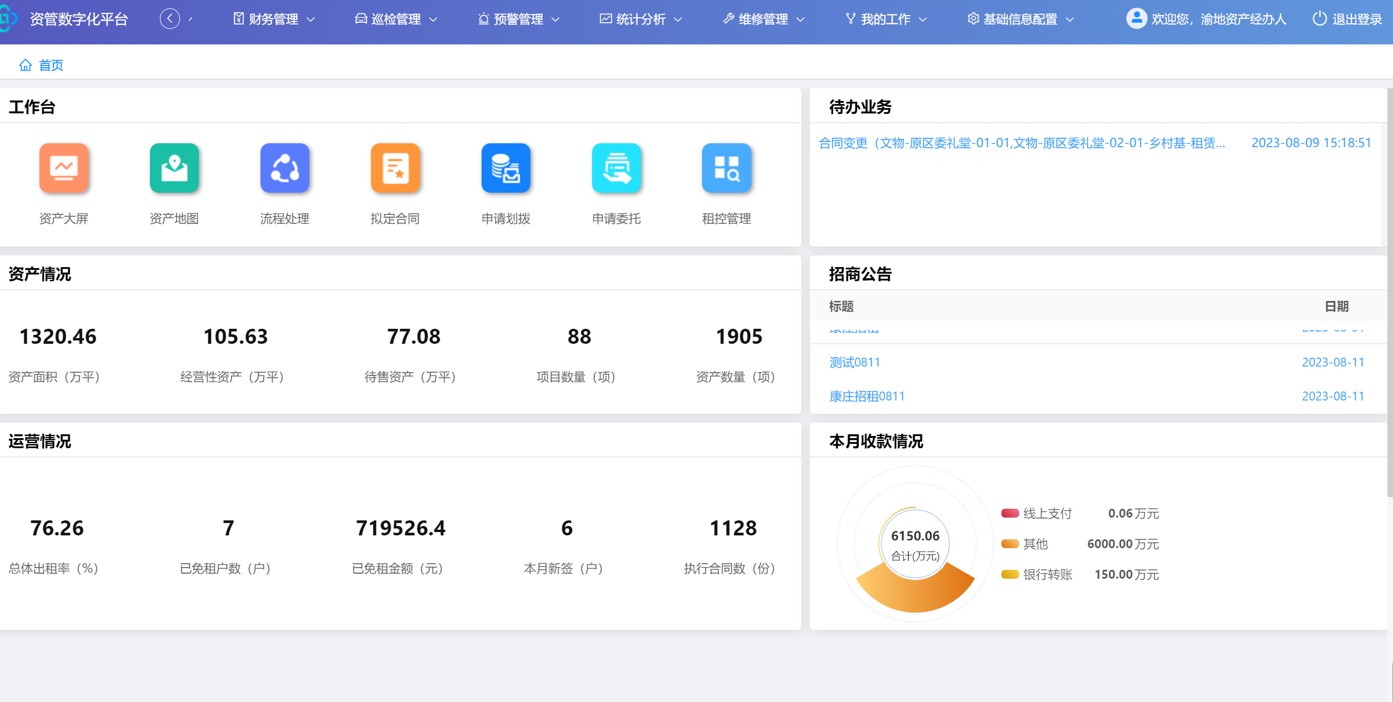Open the 巡检管理 menu
This screenshot has height=702, width=1393.
[x=397, y=19]
